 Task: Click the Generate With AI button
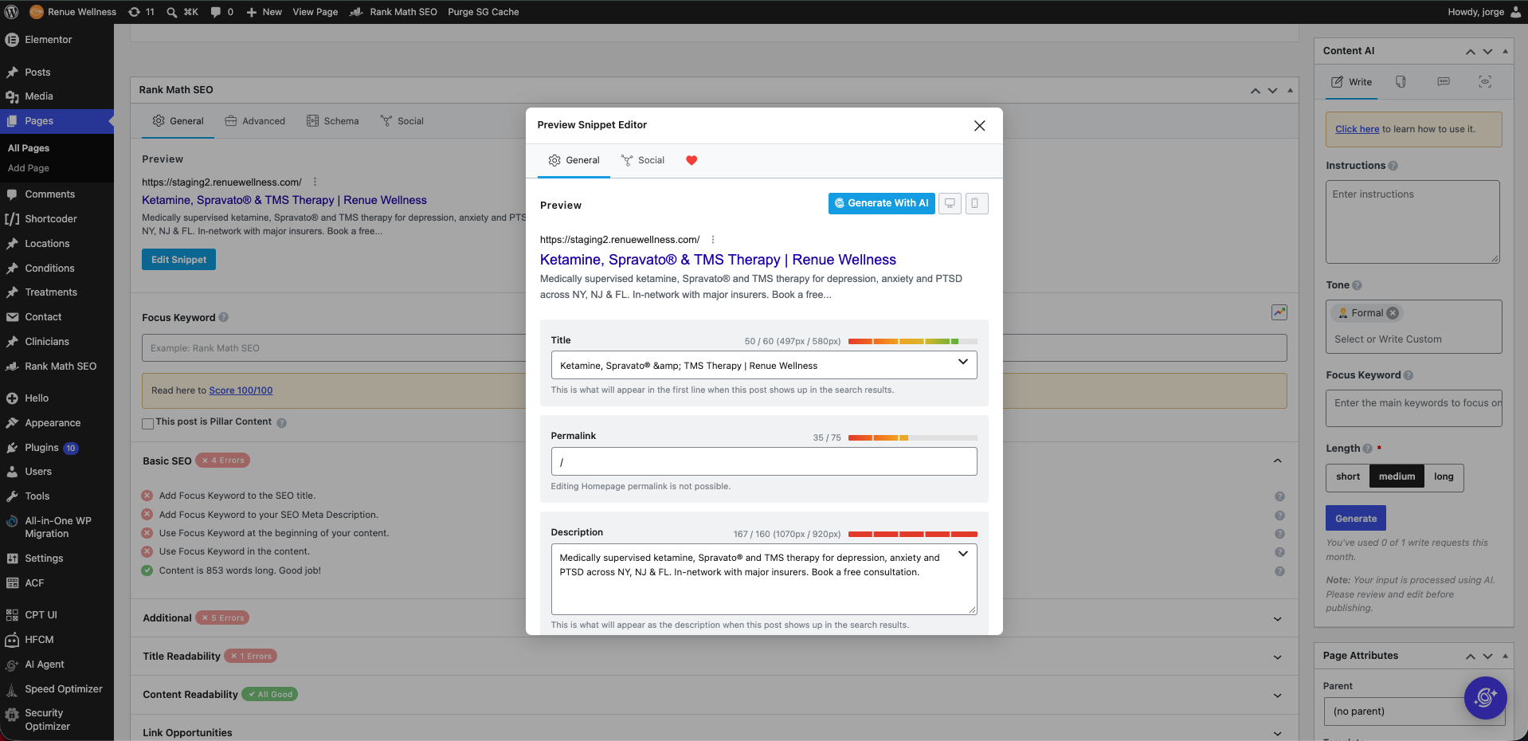(x=881, y=203)
